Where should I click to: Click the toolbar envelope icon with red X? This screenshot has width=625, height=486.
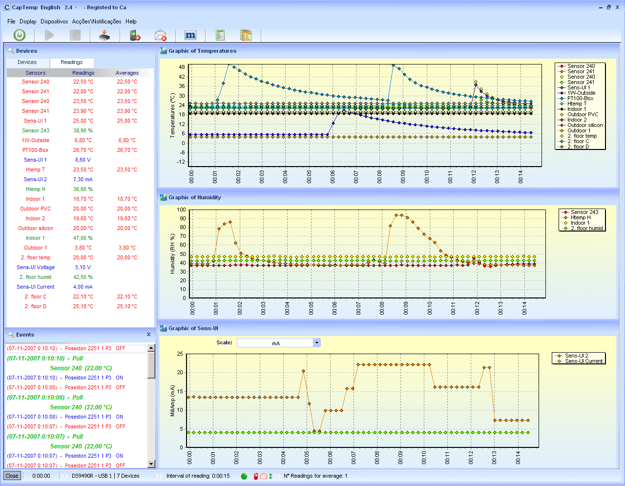161,35
